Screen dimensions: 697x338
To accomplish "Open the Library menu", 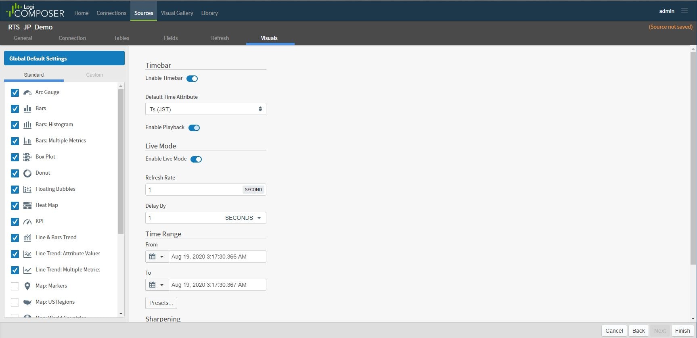I will click(209, 13).
